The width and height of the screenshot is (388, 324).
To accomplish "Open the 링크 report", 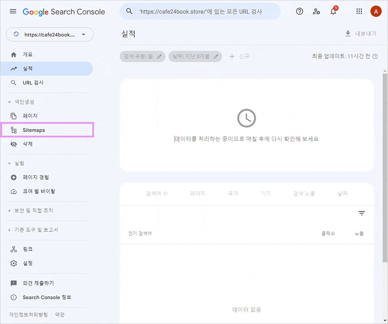I will [26, 249].
